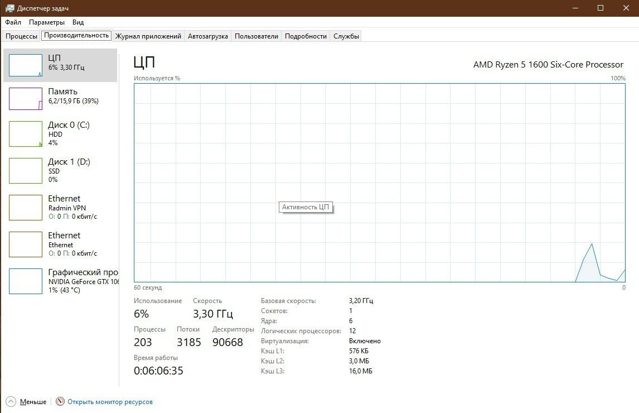The height and width of the screenshot is (413, 639).
Task: Click the 'Меньше' collapse arrow icon
Action: point(11,402)
